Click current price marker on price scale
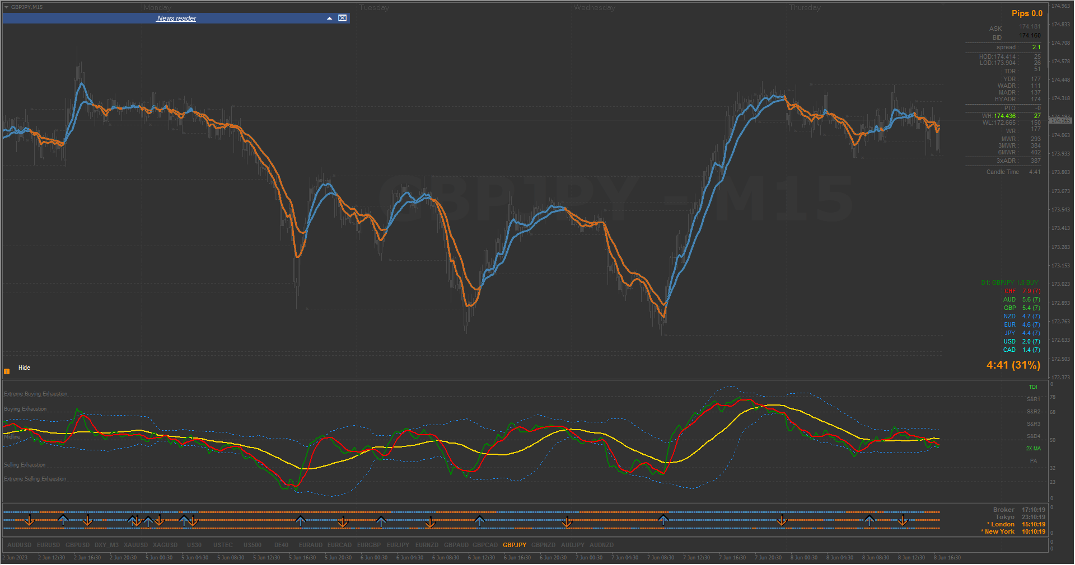 [1060, 120]
